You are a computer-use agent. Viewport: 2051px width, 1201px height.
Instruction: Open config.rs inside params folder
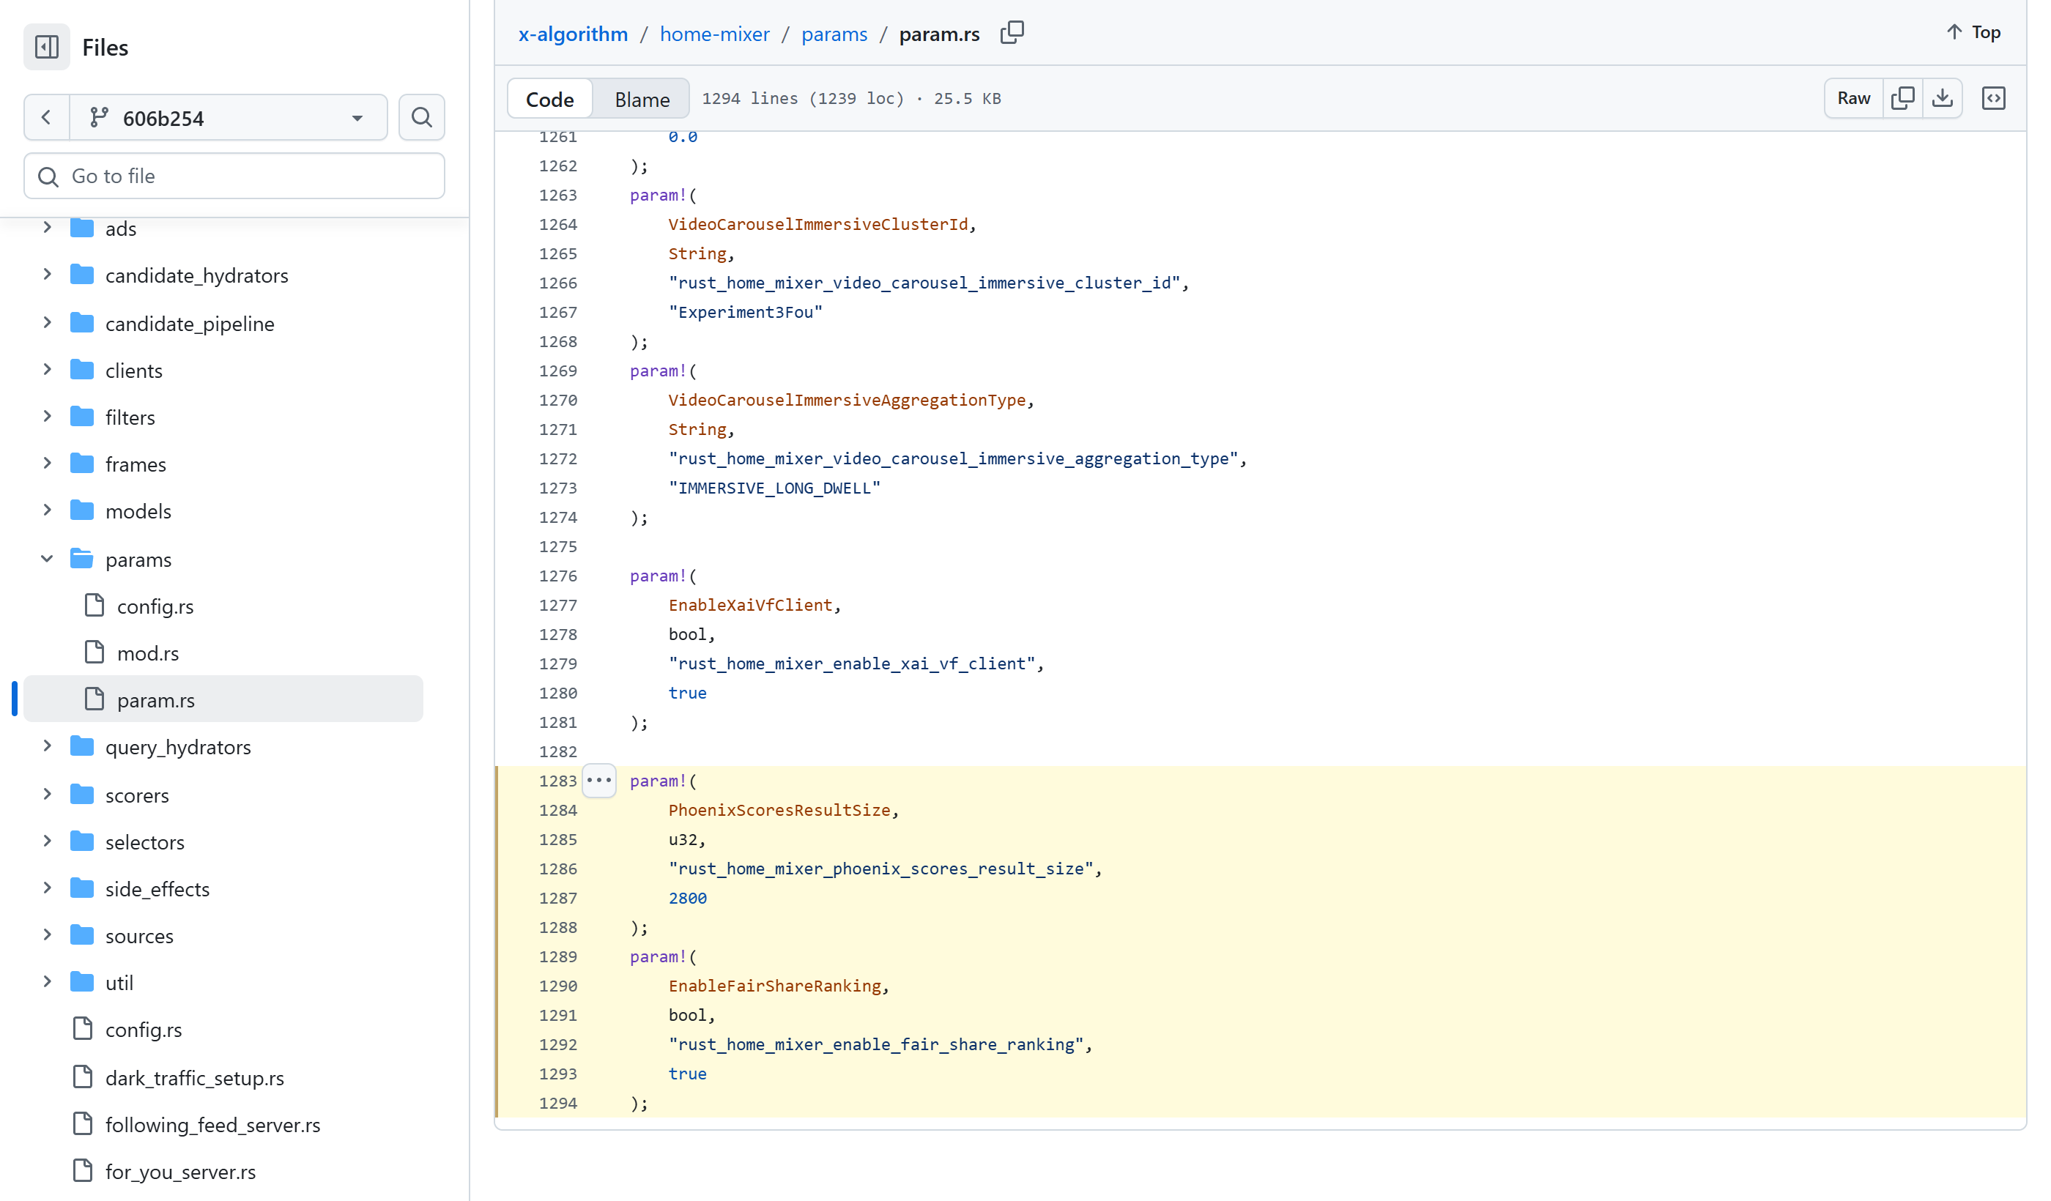[x=155, y=607]
